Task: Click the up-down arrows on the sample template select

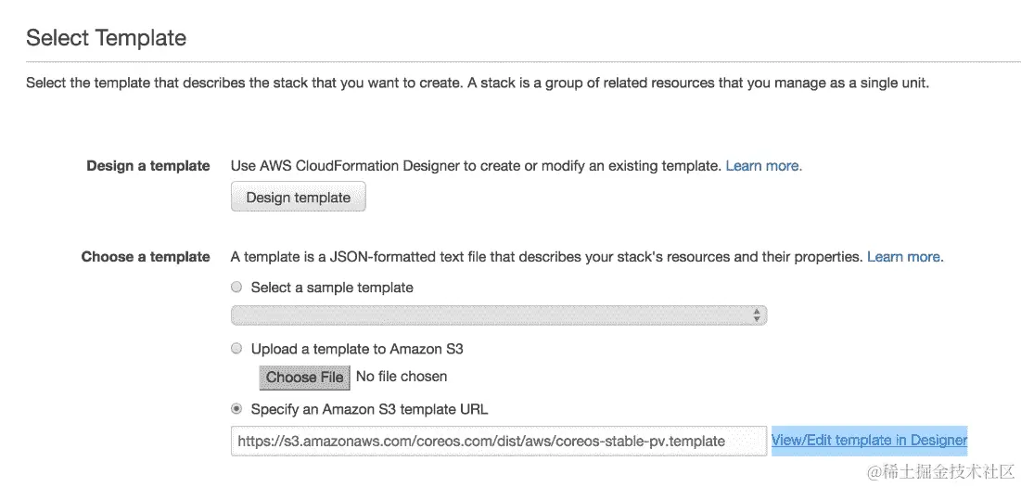Action: click(x=757, y=316)
